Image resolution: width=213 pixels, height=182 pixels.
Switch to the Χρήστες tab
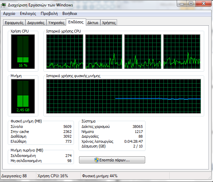point(109,23)
